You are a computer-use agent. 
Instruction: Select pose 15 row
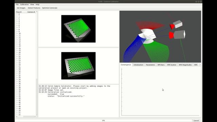[26, 43]
